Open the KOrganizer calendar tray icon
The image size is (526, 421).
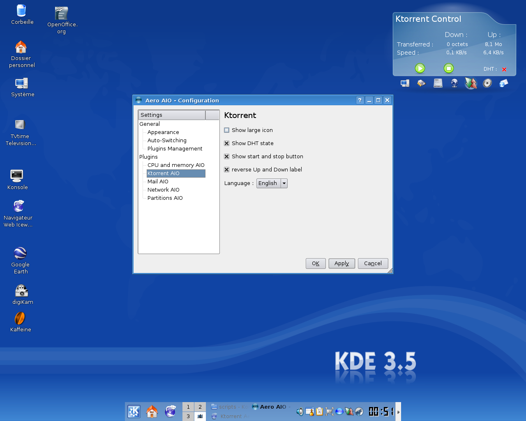point(310,412)
